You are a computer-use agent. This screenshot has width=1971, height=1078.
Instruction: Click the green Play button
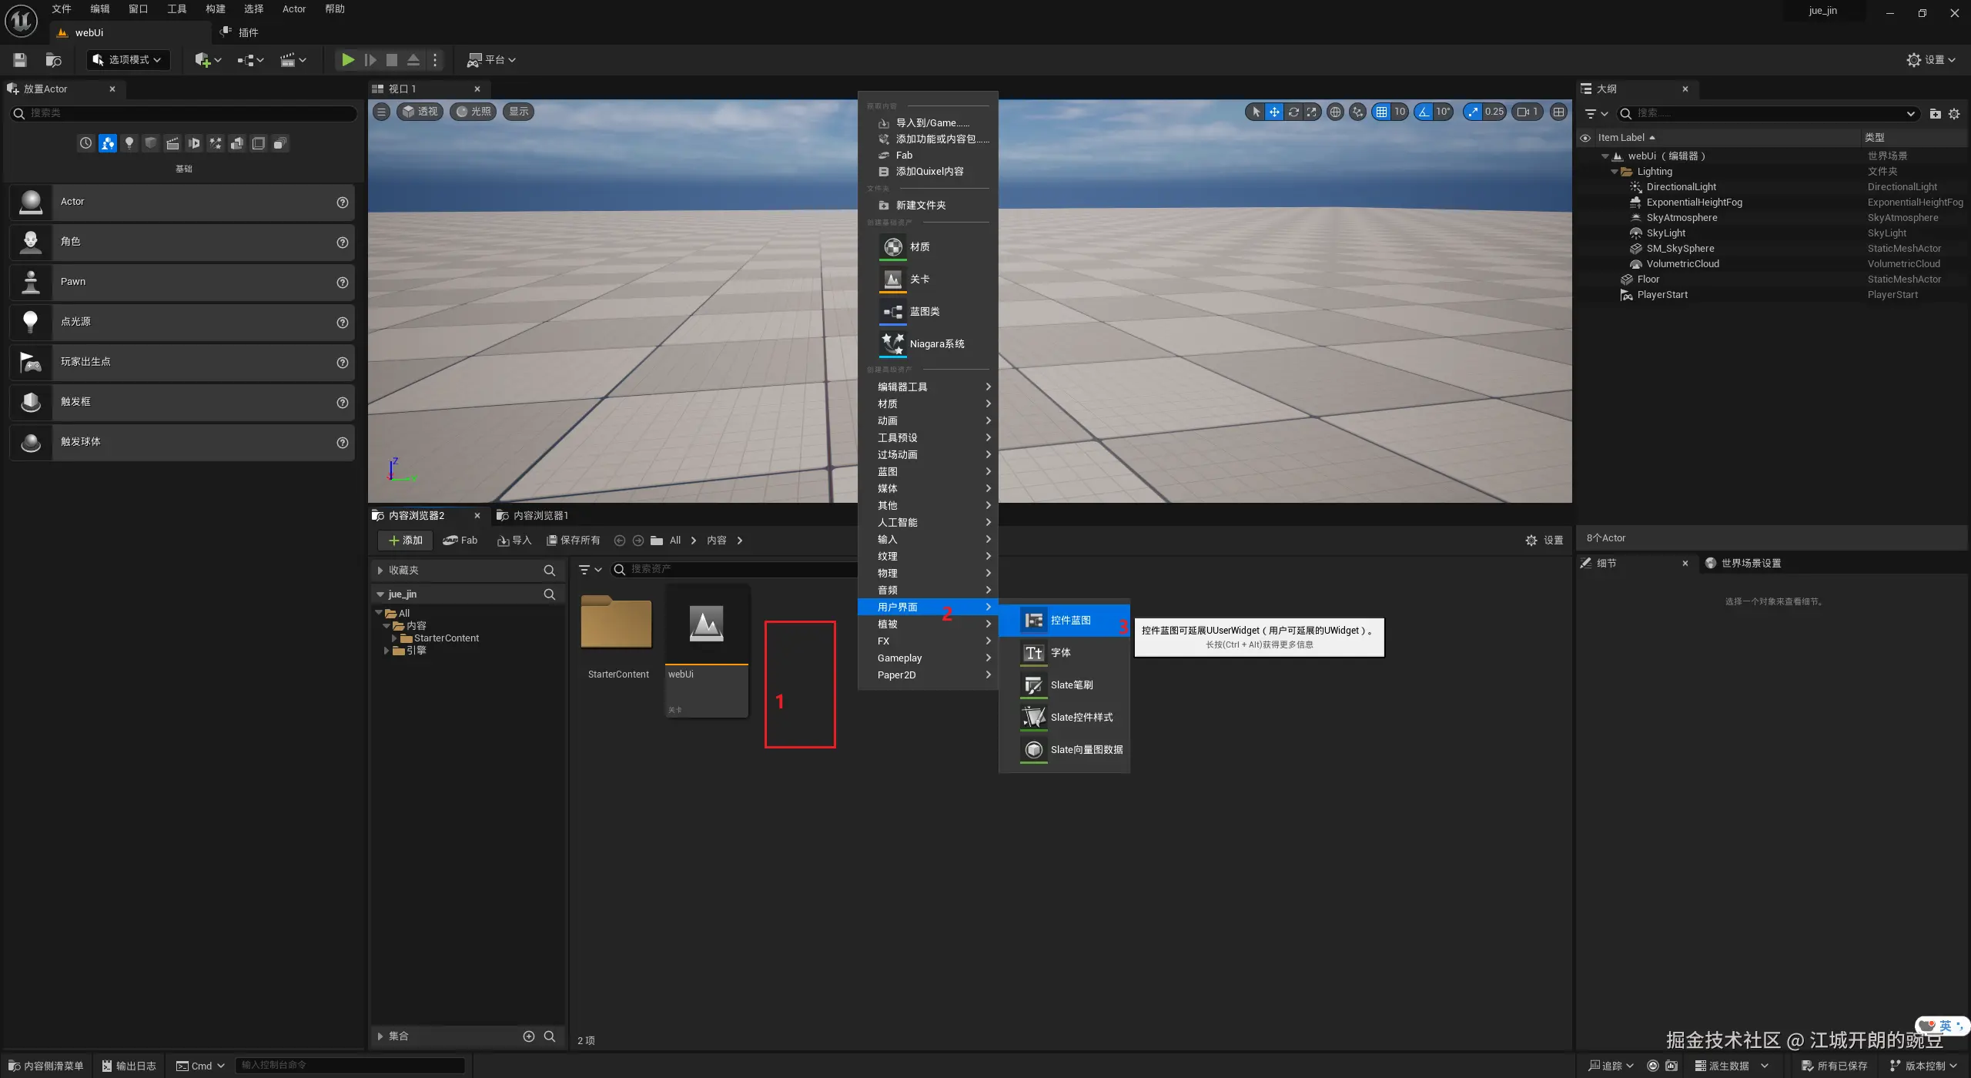tap(348, 60)
